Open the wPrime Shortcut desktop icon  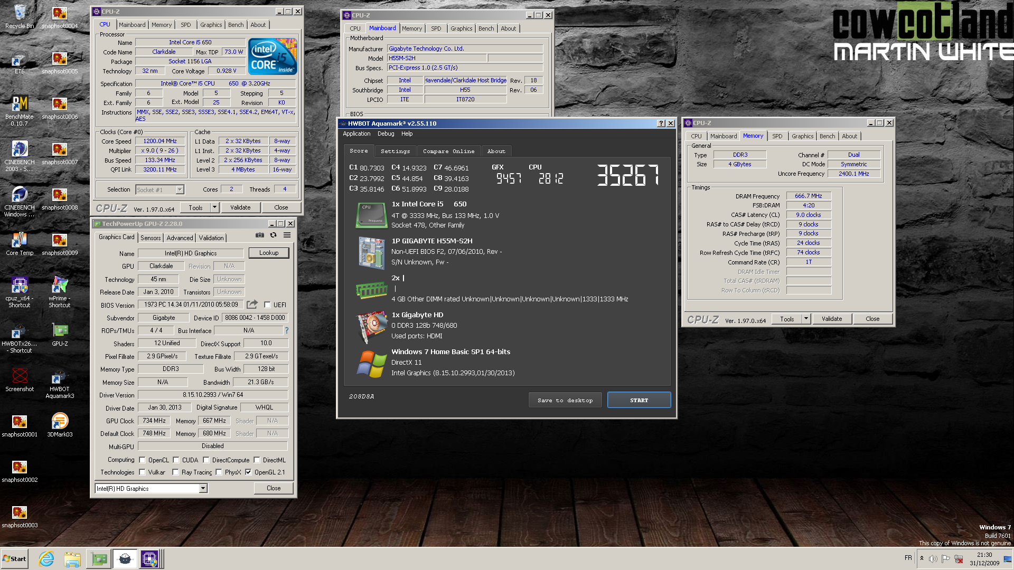(60, 292)
